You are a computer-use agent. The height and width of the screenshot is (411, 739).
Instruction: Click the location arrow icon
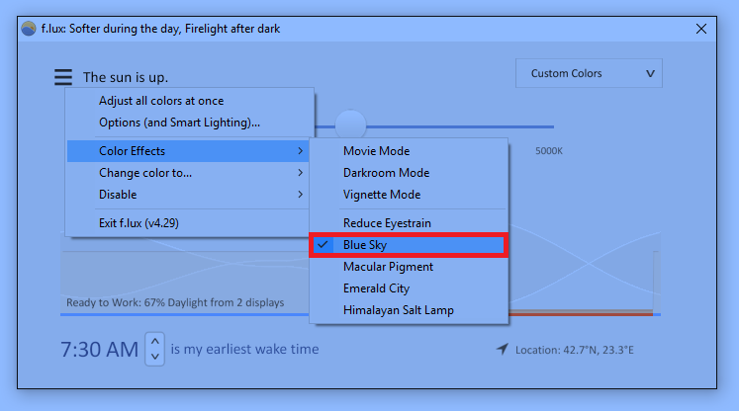(503, 349)
